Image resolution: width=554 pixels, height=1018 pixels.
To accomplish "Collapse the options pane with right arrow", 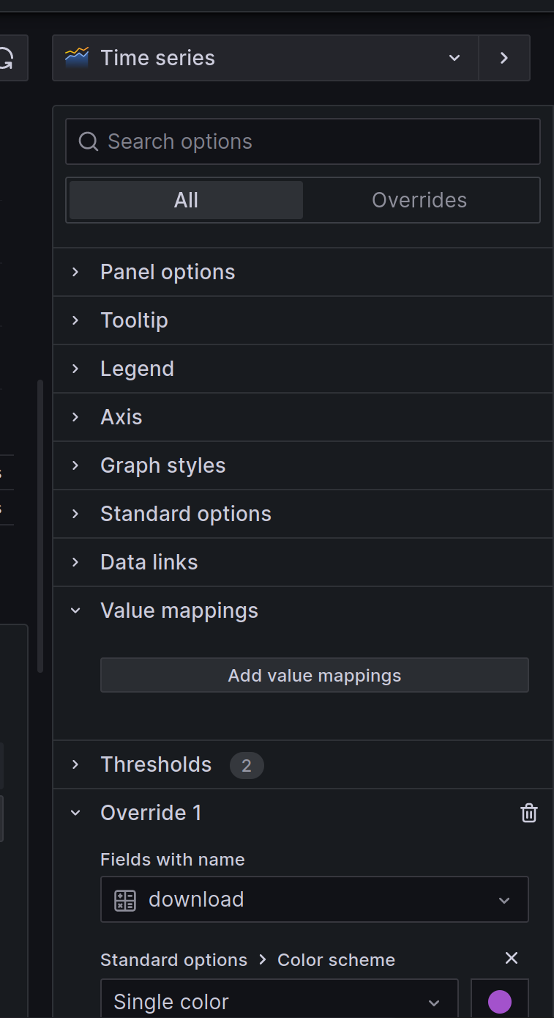I will click(x=504, y=58).
